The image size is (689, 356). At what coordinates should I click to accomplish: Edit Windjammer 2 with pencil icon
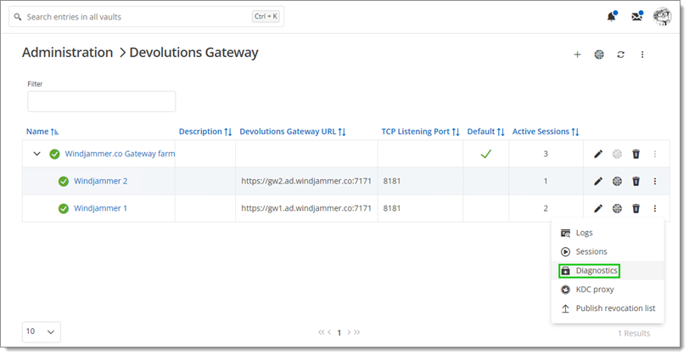click(x=598, y=181)
